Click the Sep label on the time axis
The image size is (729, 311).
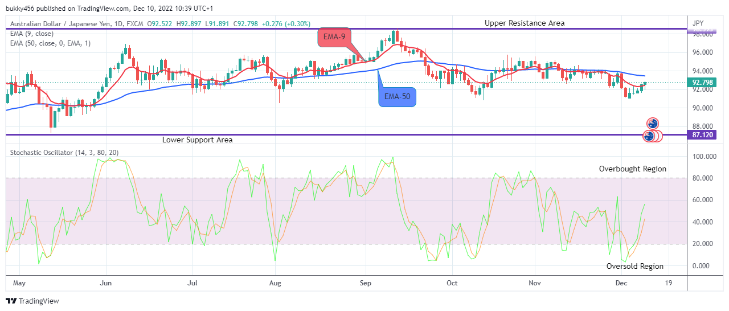(x=365, y=283)
